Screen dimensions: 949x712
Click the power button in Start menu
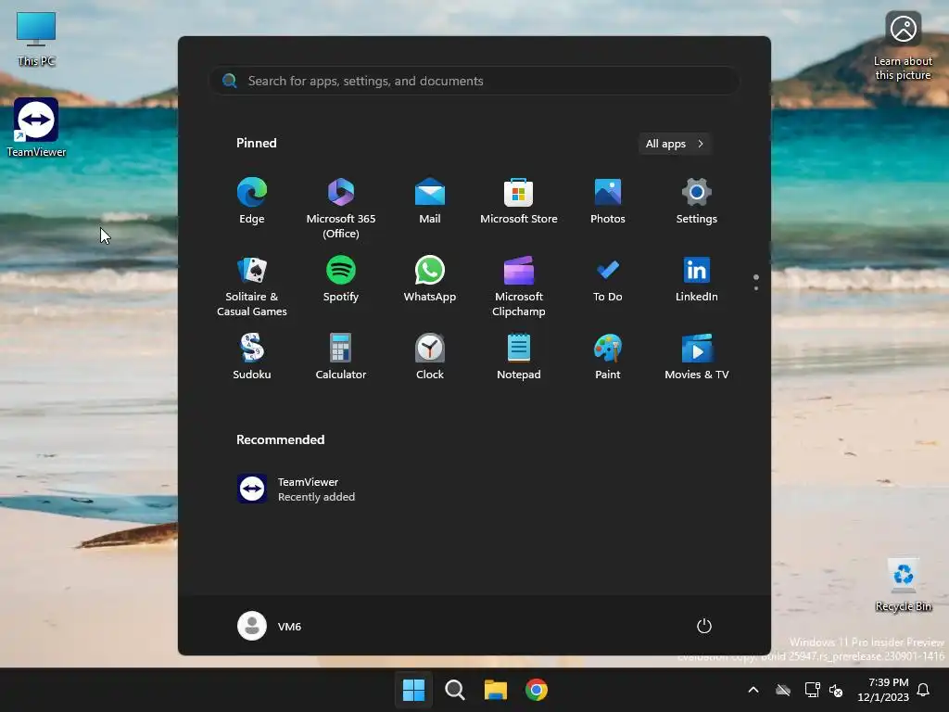pos(704,626)
